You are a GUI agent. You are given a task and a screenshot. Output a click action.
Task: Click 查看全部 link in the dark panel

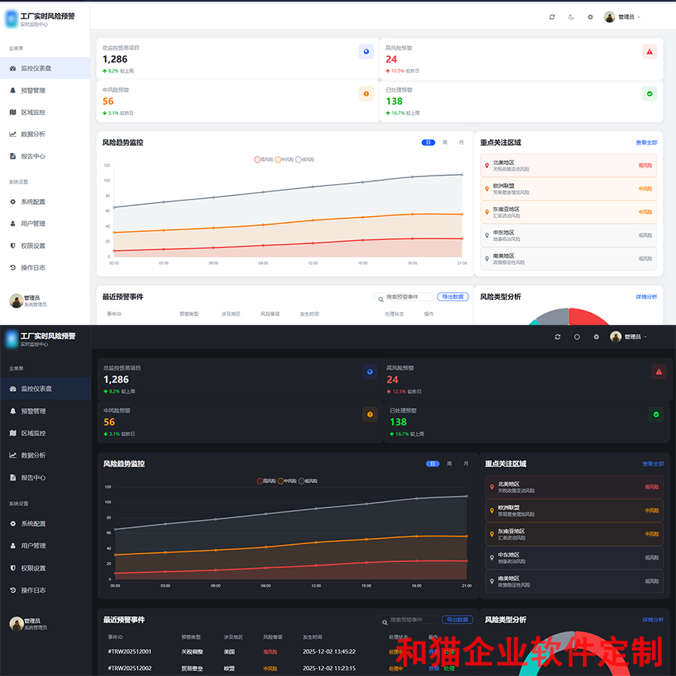click(x=652, y=464)
